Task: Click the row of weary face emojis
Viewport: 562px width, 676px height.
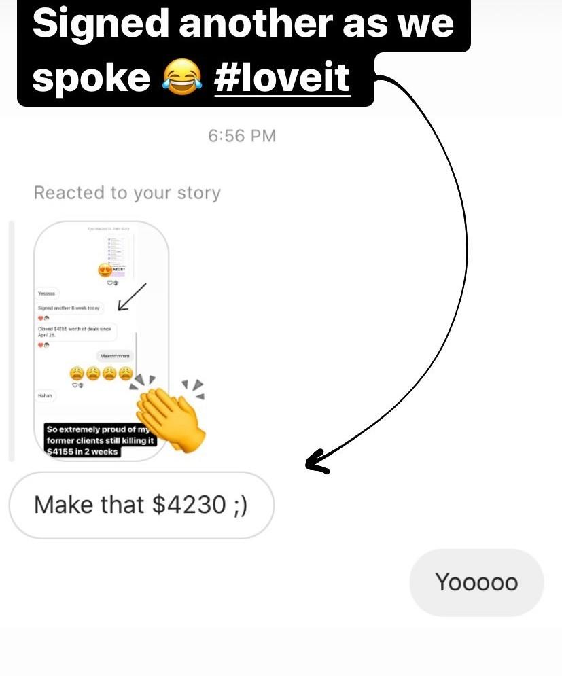Action: click(101, 373)
